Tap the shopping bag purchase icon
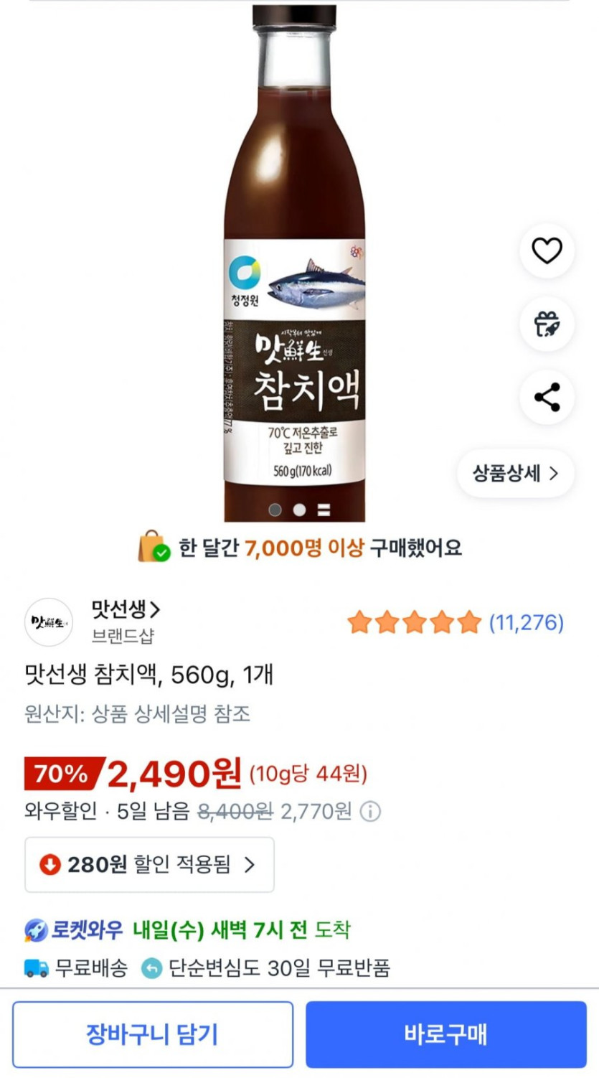This screenshot has height=1078, width=599. [x=154, y=548]
